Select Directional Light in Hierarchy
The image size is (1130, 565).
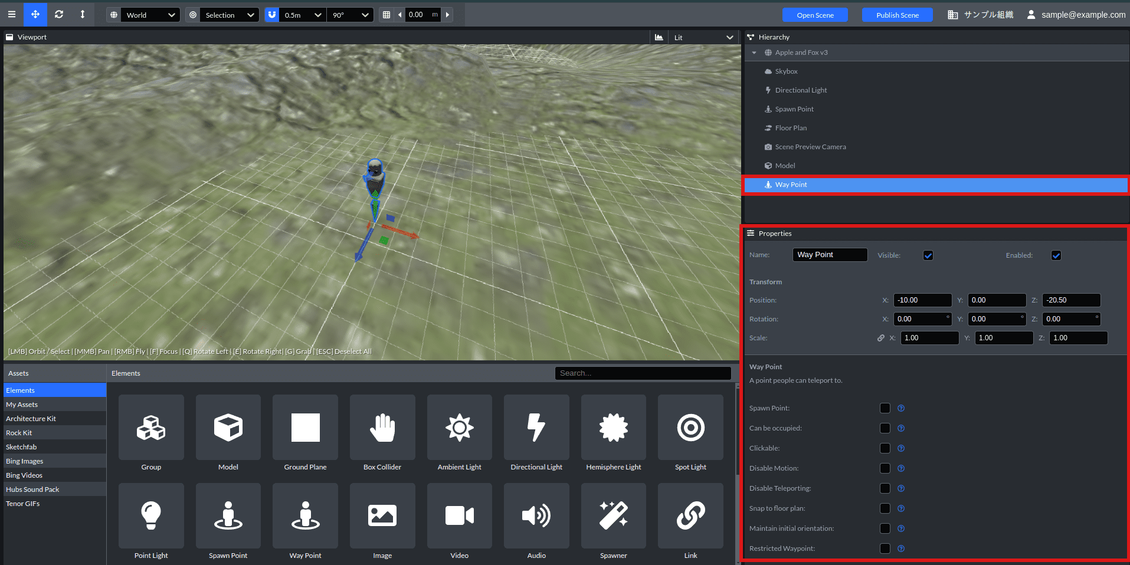[x=801, y=90]
